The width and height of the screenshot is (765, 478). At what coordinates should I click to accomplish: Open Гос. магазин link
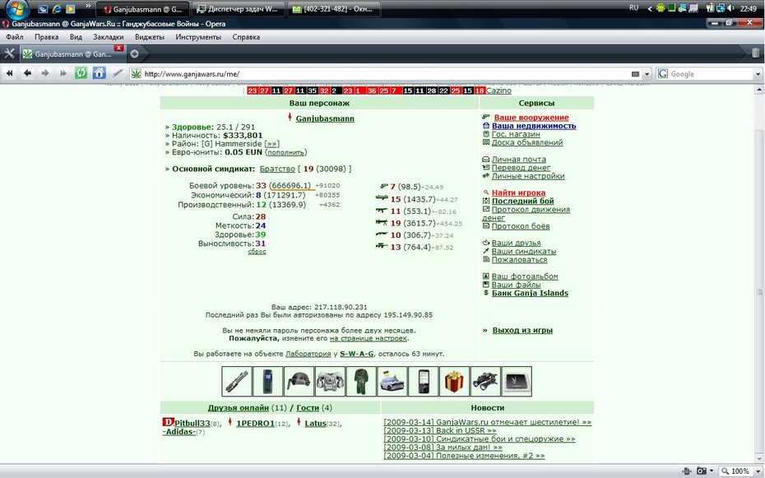point(516,134)
